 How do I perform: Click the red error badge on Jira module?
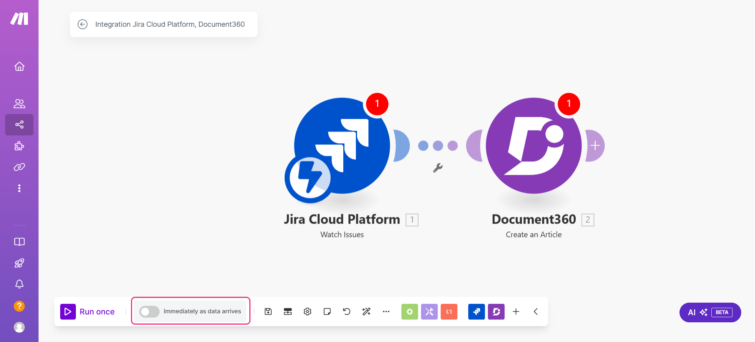[377, 104]
